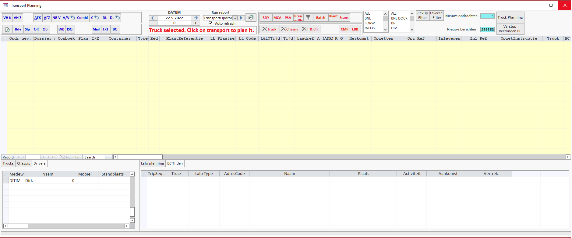
Task: Click the AFK button
Action: (38, 18)
